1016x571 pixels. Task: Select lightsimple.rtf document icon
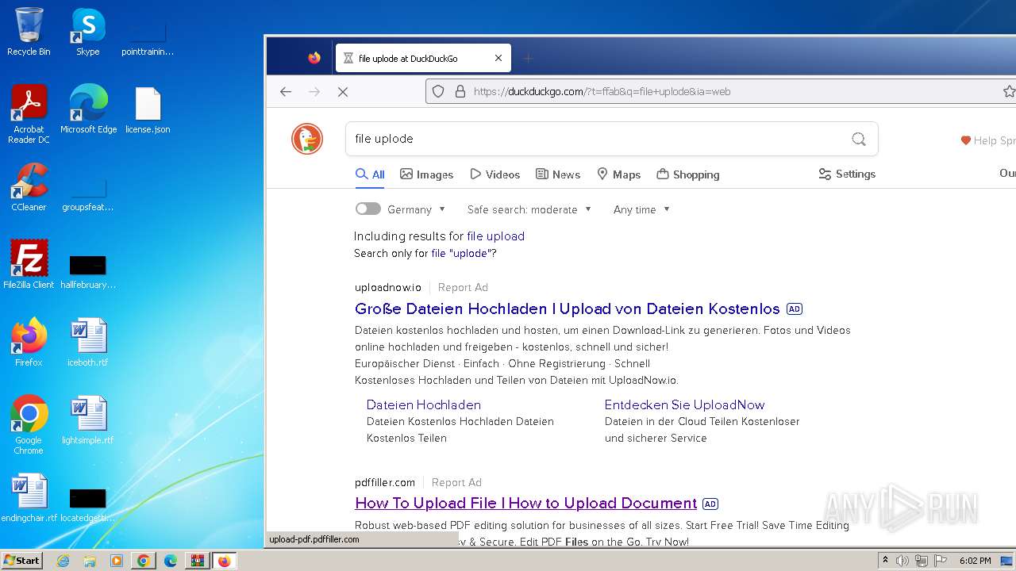(x=88, y=420)
